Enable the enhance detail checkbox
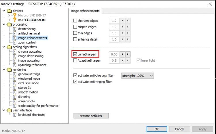Screen dimensions: 216x134 [x=75, y=39]
